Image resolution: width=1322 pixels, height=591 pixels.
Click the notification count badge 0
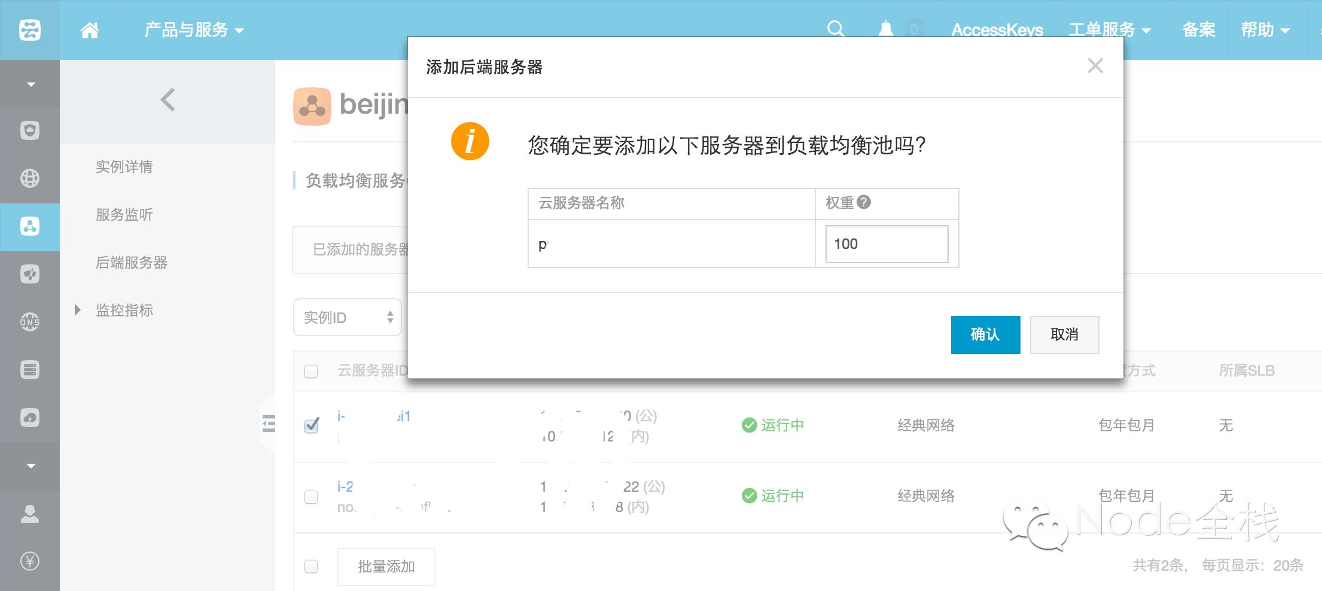pyautogui.click(x=914, y=29)
